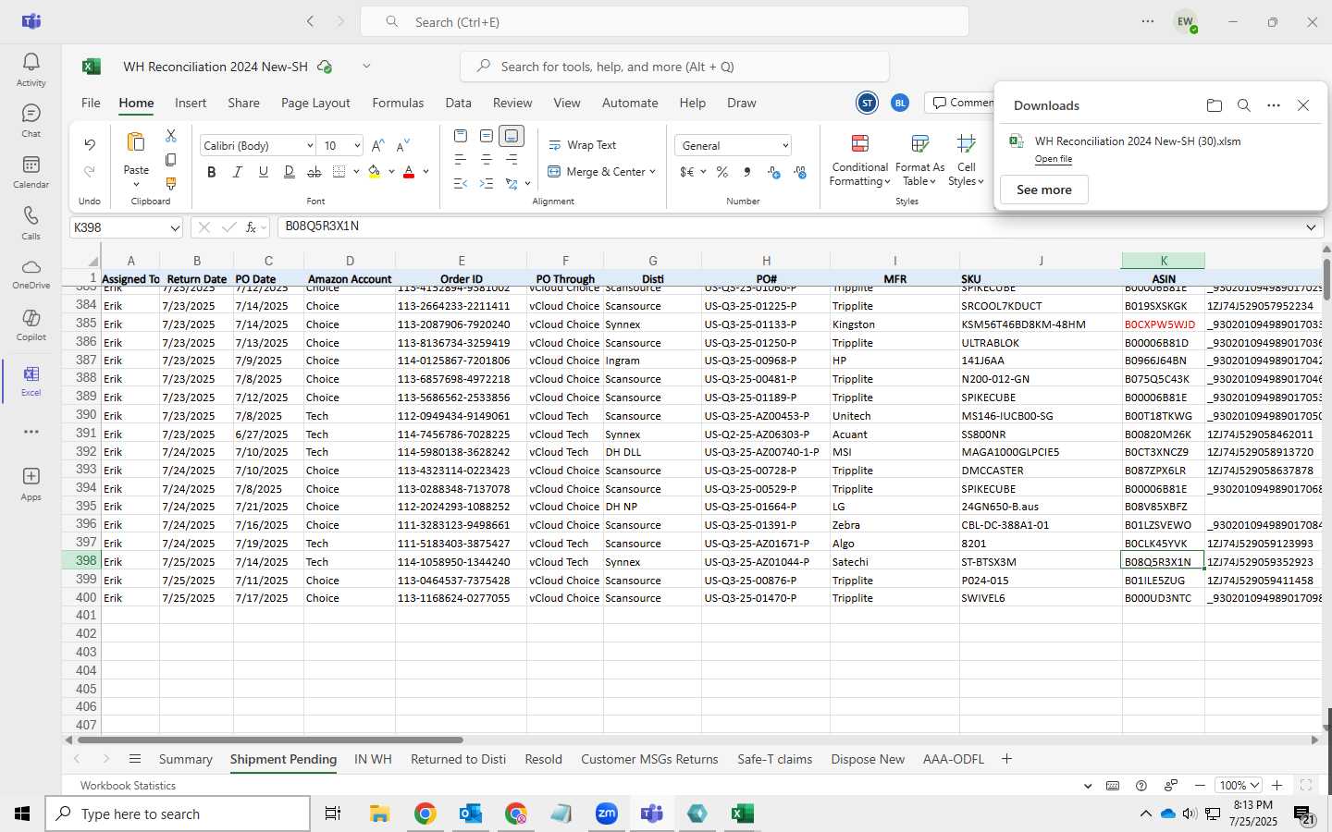Decrease the indent

pyautogui.click(x=461, y=184)
